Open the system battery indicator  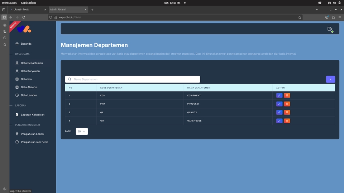click(x=339, y=3)
